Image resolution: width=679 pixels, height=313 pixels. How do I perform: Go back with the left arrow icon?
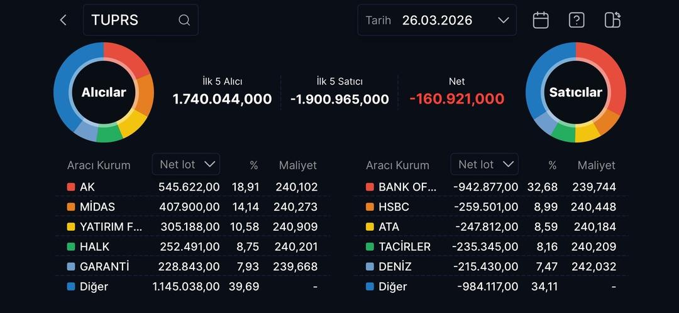point(63,20)
